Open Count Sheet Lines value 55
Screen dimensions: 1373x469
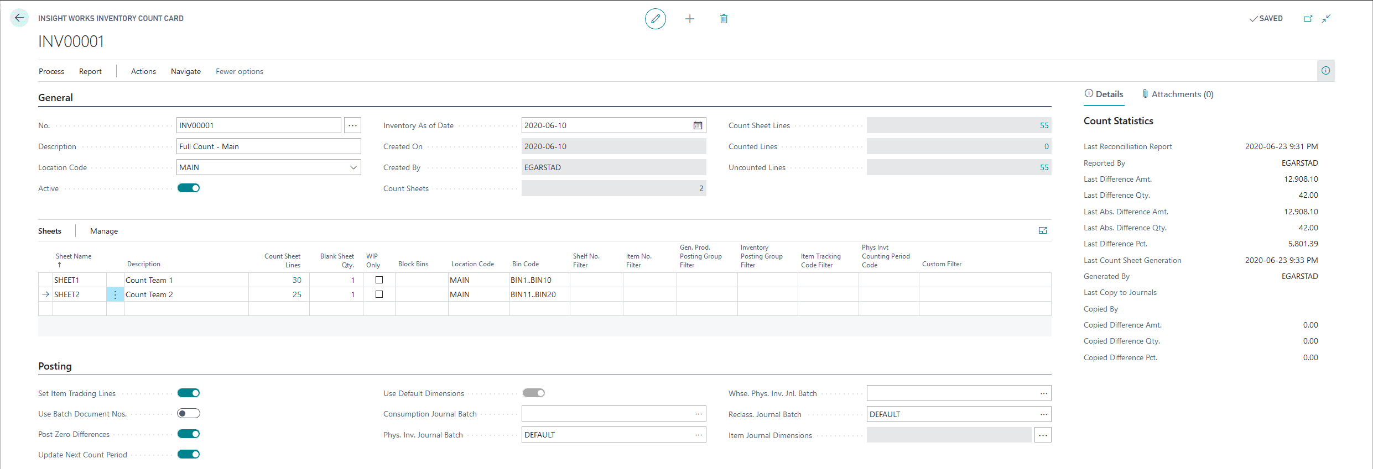(x=1044, y=125)
